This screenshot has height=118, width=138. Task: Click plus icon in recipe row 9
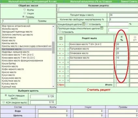[60, 80]
